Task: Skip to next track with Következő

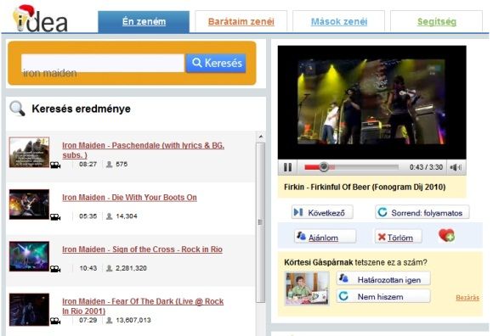Action: click(322, 212)
